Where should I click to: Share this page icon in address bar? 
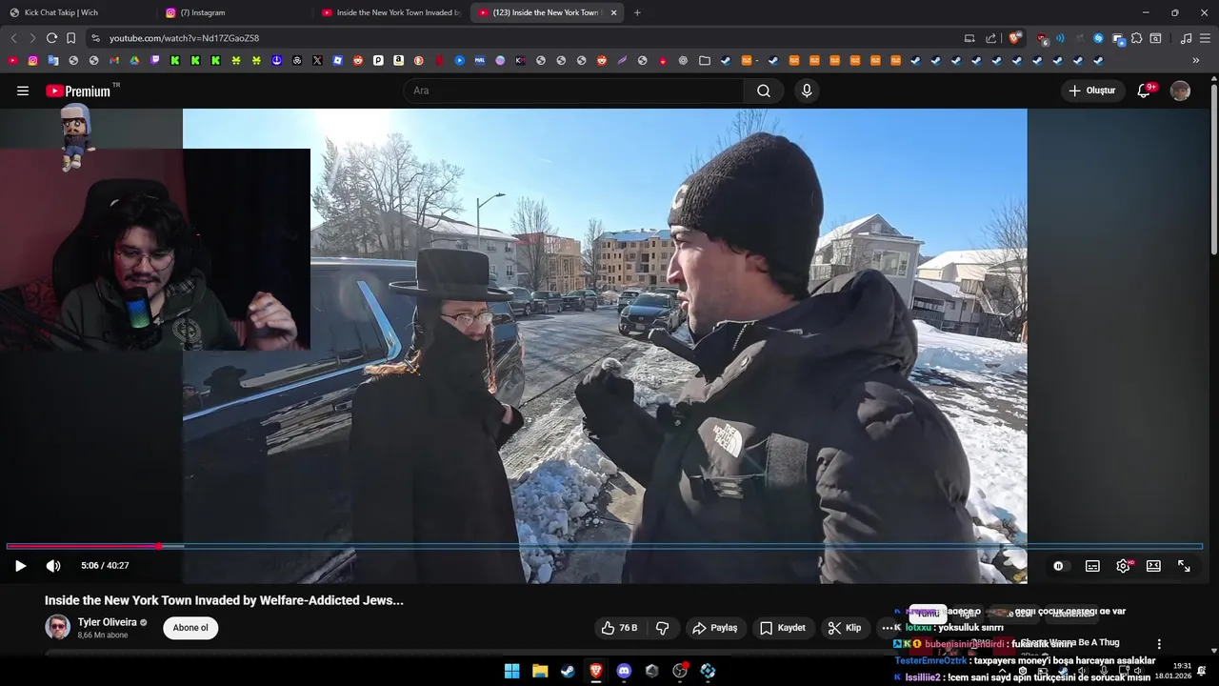click(x=990, y=38)
